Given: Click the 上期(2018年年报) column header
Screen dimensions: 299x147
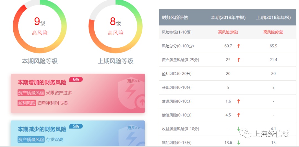Looking at the screenshot, I should (x=273, y=17).
